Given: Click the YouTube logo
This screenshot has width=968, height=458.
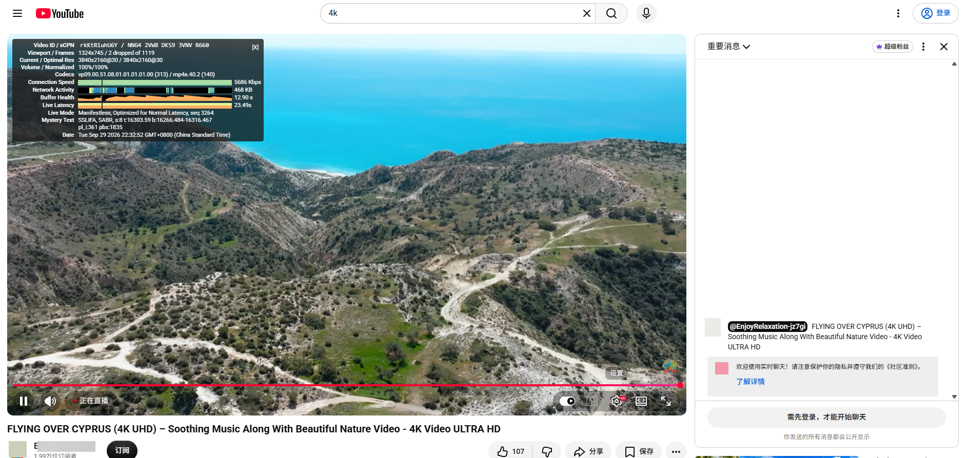Looking at the screenshot, I should tap(60, 13).
